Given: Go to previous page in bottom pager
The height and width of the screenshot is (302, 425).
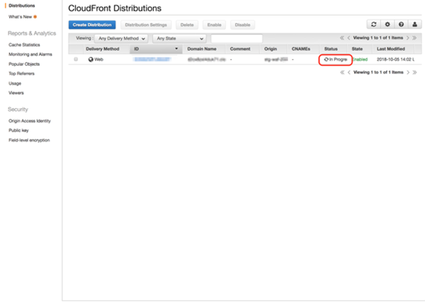Looking at the screenshot, I should tap(348, 72).
